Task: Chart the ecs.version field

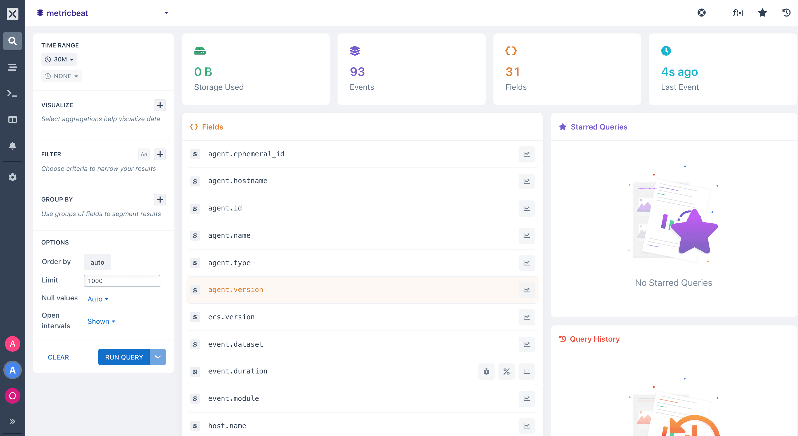Action: click(527, 317)
